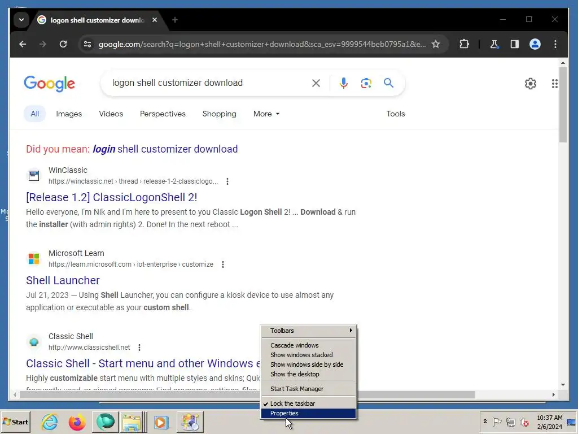Switch to Shopping results tab
This screenshot has height=434, width=578.
[x=220, y=114]
